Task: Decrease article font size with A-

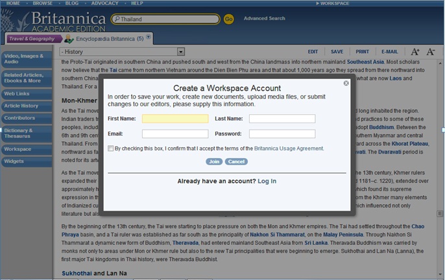Action: [431, 52]
